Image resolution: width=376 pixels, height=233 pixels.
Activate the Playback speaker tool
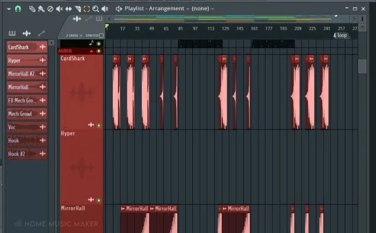(x=105, y=9)
